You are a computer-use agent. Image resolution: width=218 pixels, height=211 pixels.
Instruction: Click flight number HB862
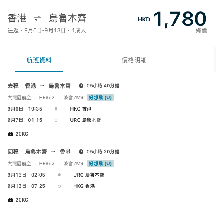47,98
